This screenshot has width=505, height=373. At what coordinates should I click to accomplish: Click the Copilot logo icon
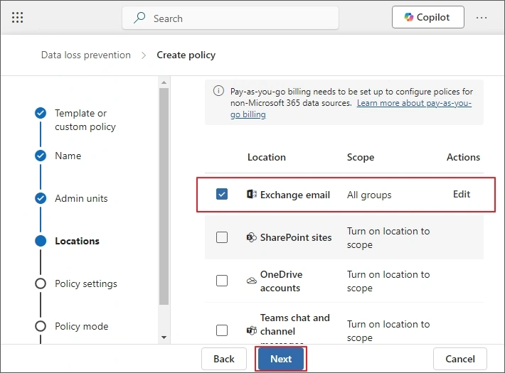(409, 17)
